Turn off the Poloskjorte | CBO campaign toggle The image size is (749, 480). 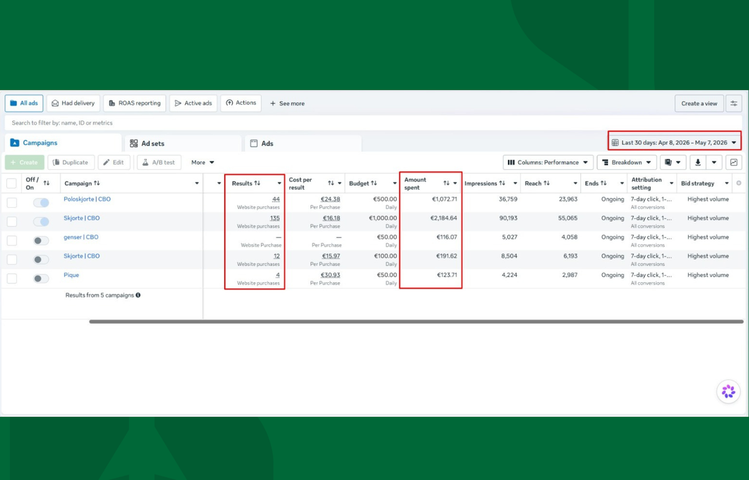click(x=41, y=203)
